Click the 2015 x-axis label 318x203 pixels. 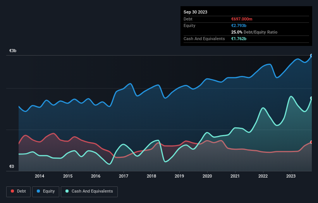pos(68,176)
